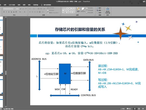The height and width of the screenshot is (110, 146).
Task: Click the distributed alignment icon
Action: pos(40,12)
